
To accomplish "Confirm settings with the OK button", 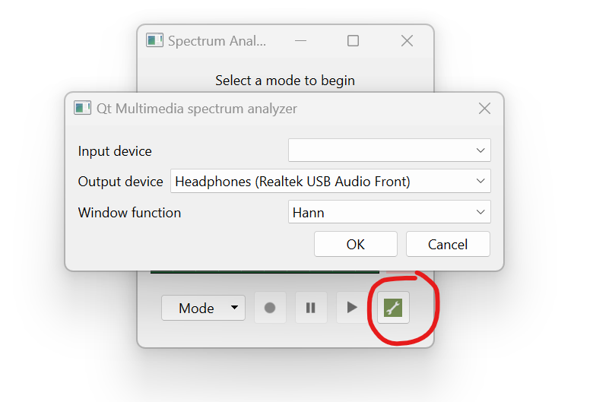I will tap(356, 244).
